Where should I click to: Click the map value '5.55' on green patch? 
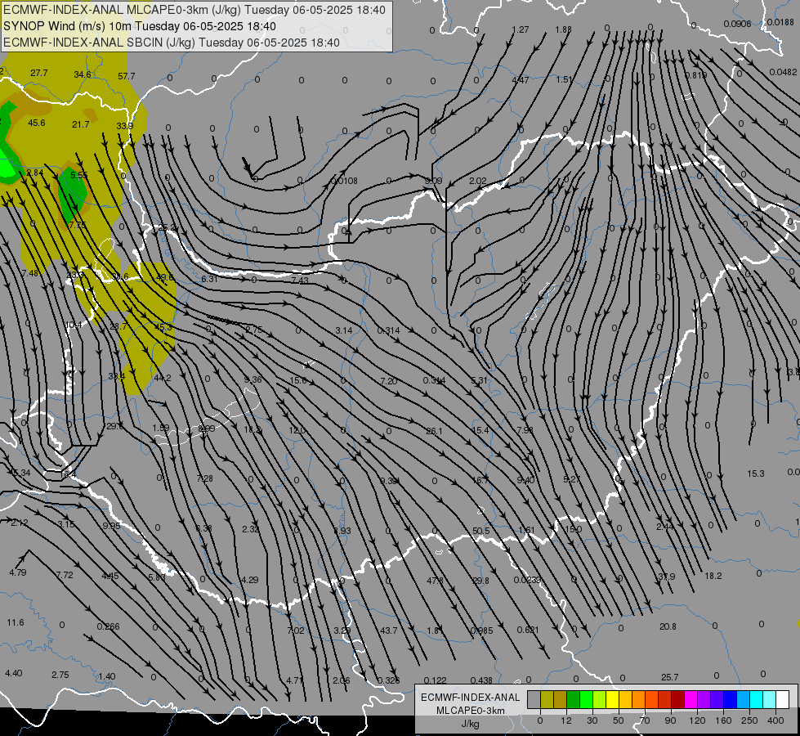79,175
